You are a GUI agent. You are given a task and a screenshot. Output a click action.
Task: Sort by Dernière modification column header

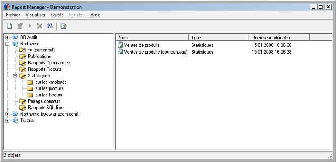pyautogui.click(x=279, y=38)
